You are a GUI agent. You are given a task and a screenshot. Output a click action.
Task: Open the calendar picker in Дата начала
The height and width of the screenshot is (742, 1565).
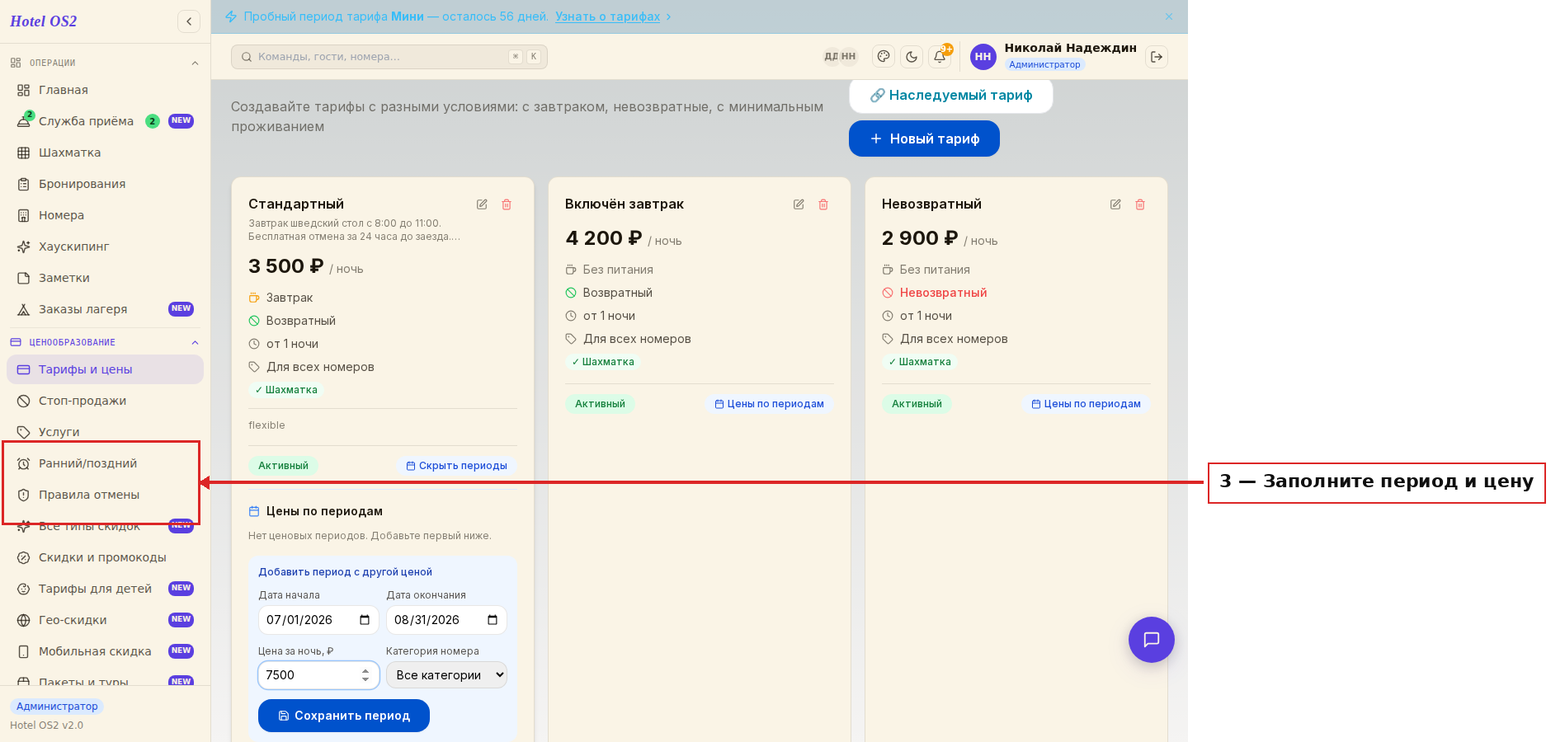pos(365,620)
